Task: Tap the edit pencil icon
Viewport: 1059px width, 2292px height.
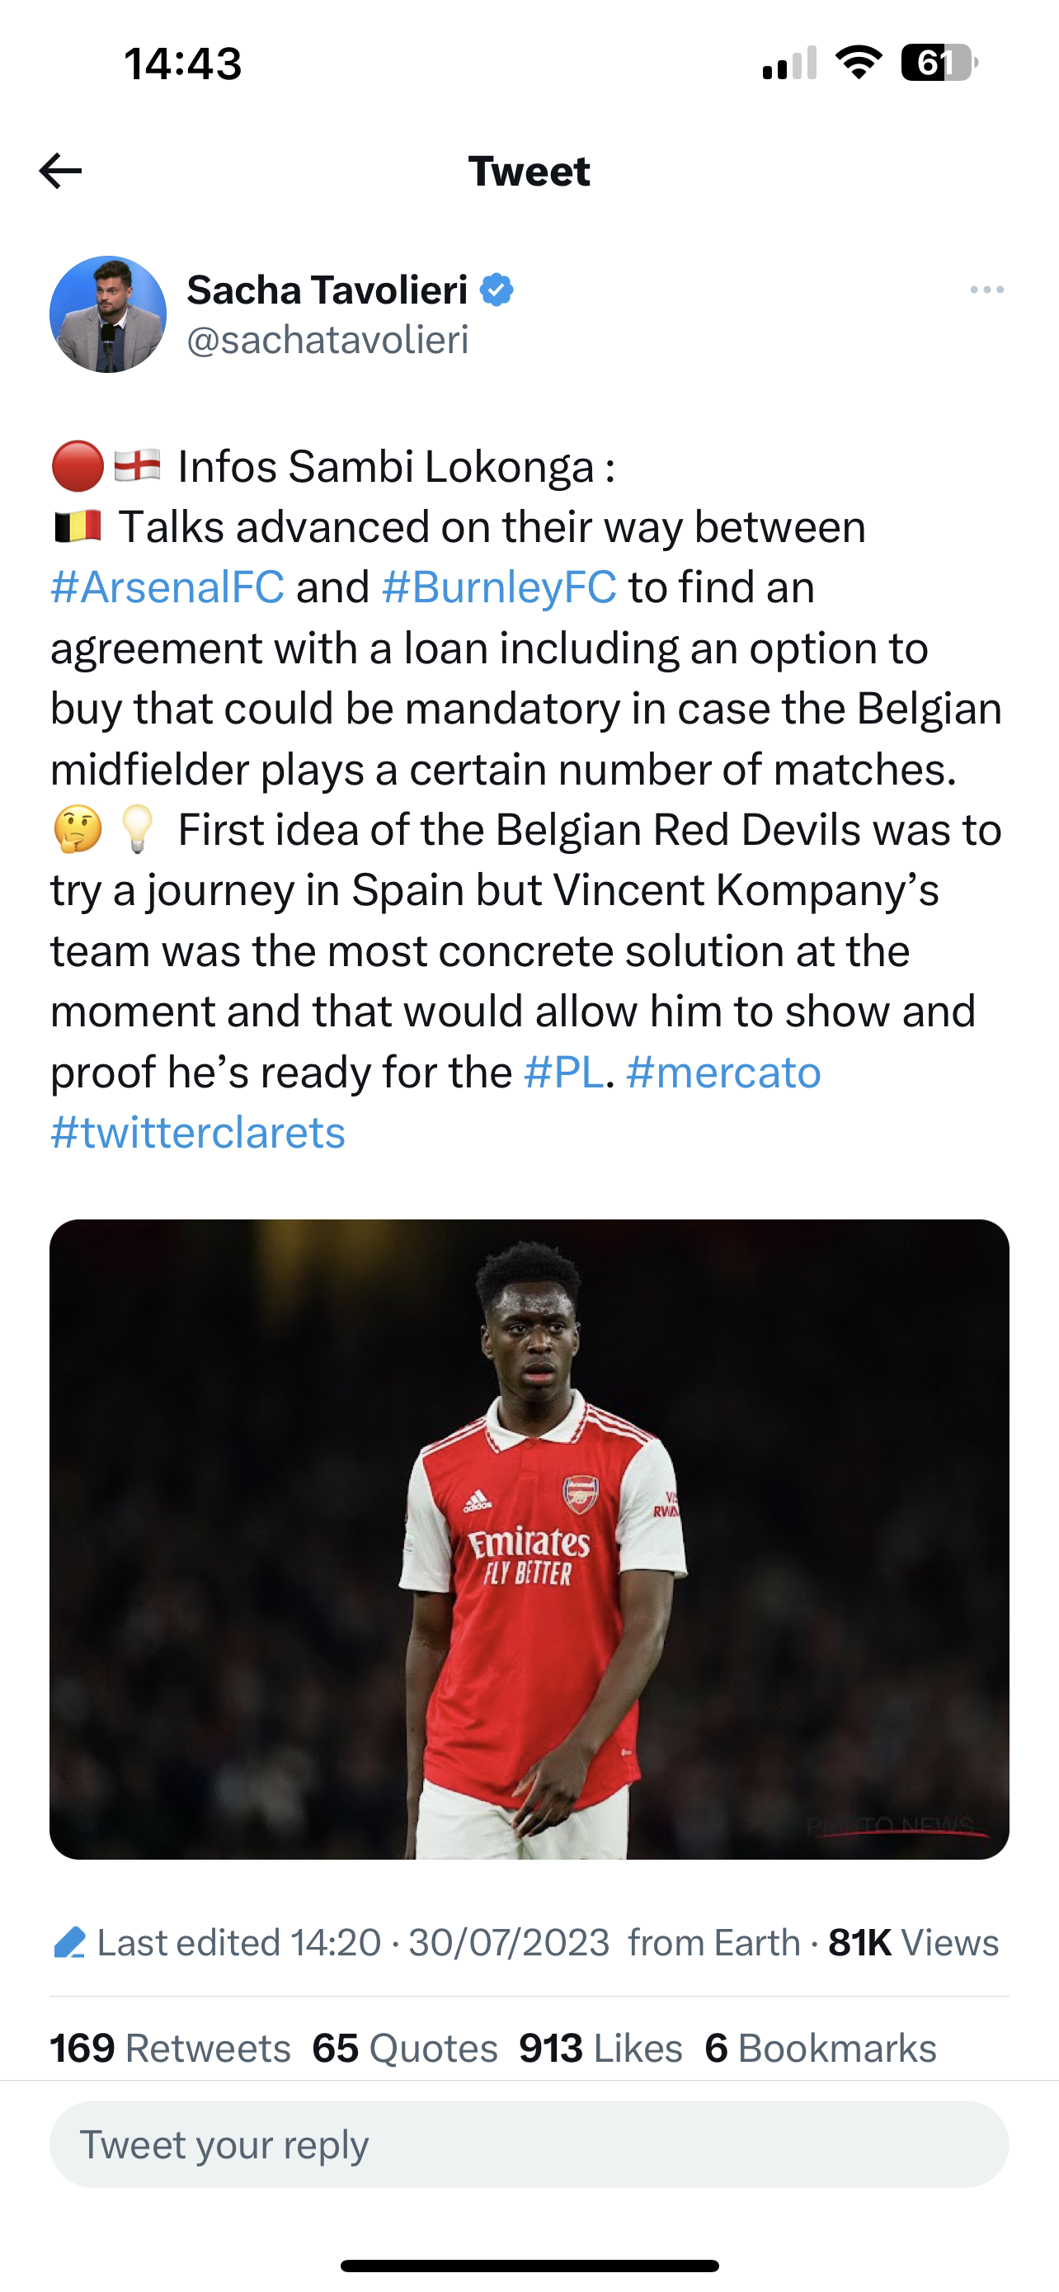Action: (x=68, y=1942)
